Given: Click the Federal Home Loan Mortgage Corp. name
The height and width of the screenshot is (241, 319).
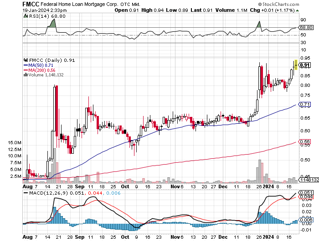Looking at the screenshot, I should pyautogui.click(x=79, y=4).
